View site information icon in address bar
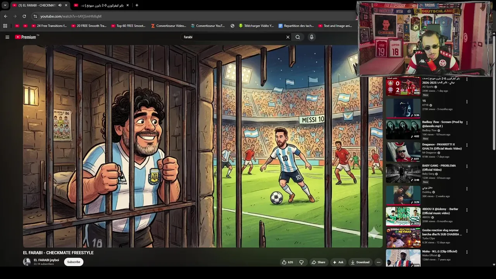The width and height of the screenshot is (496, 279). (35, 16)
